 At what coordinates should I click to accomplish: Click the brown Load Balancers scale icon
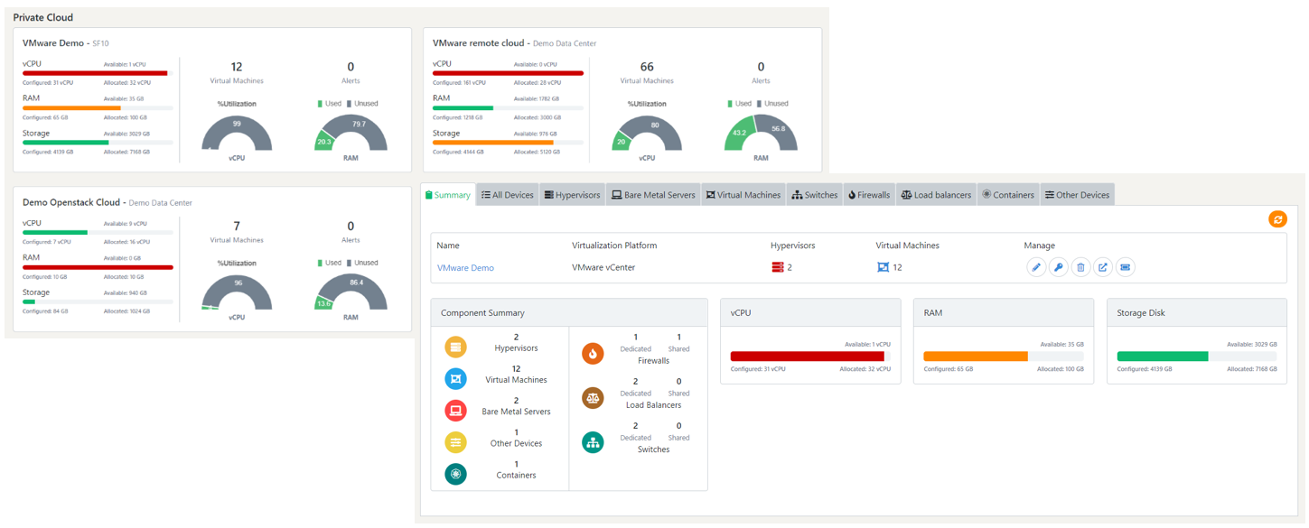click(593, 398)
